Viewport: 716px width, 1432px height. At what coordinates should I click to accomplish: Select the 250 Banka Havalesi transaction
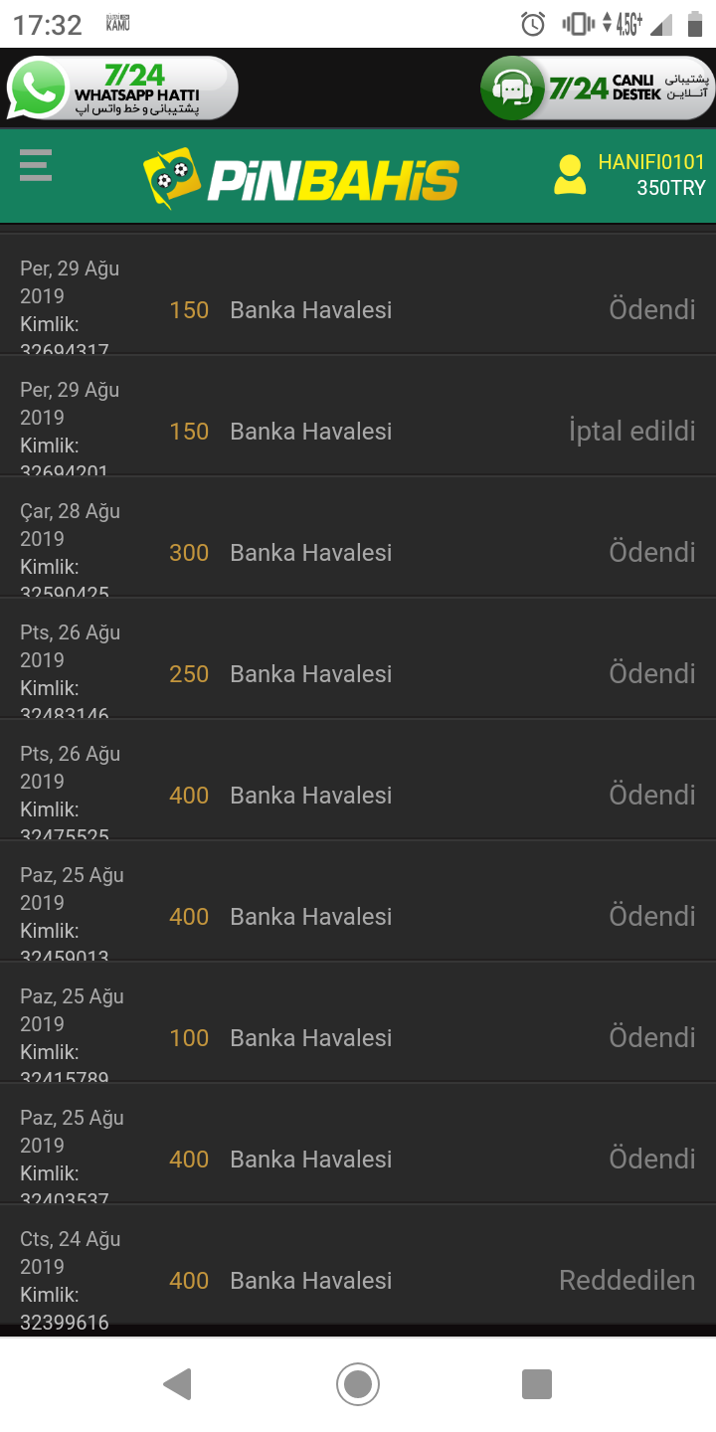[358, 659]
